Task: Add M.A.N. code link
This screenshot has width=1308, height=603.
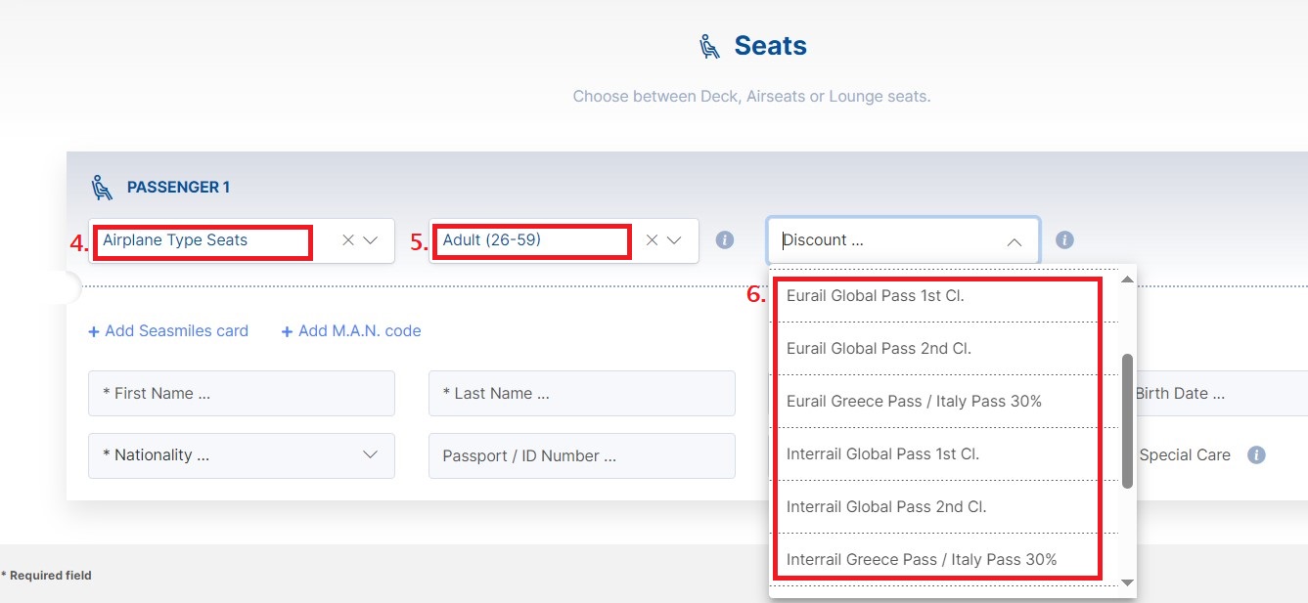Action: 351,331
